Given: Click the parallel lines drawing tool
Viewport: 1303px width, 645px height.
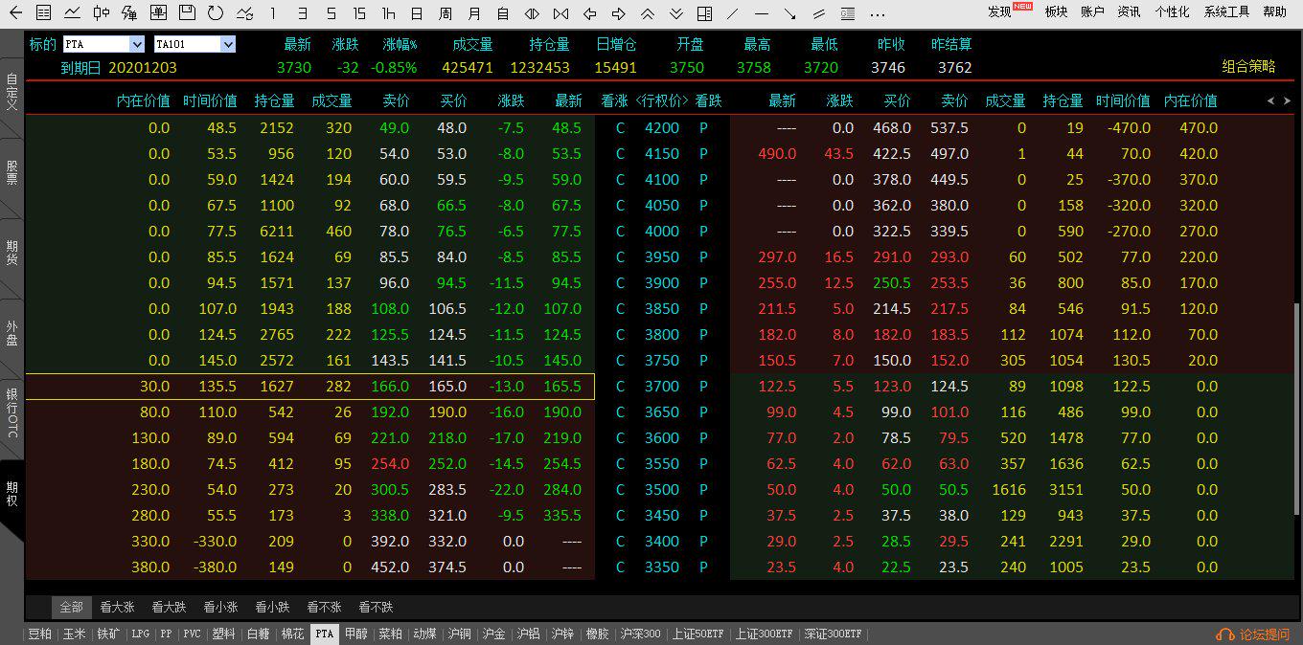Looking at the screenshot, I should click(x=819, y=13).
